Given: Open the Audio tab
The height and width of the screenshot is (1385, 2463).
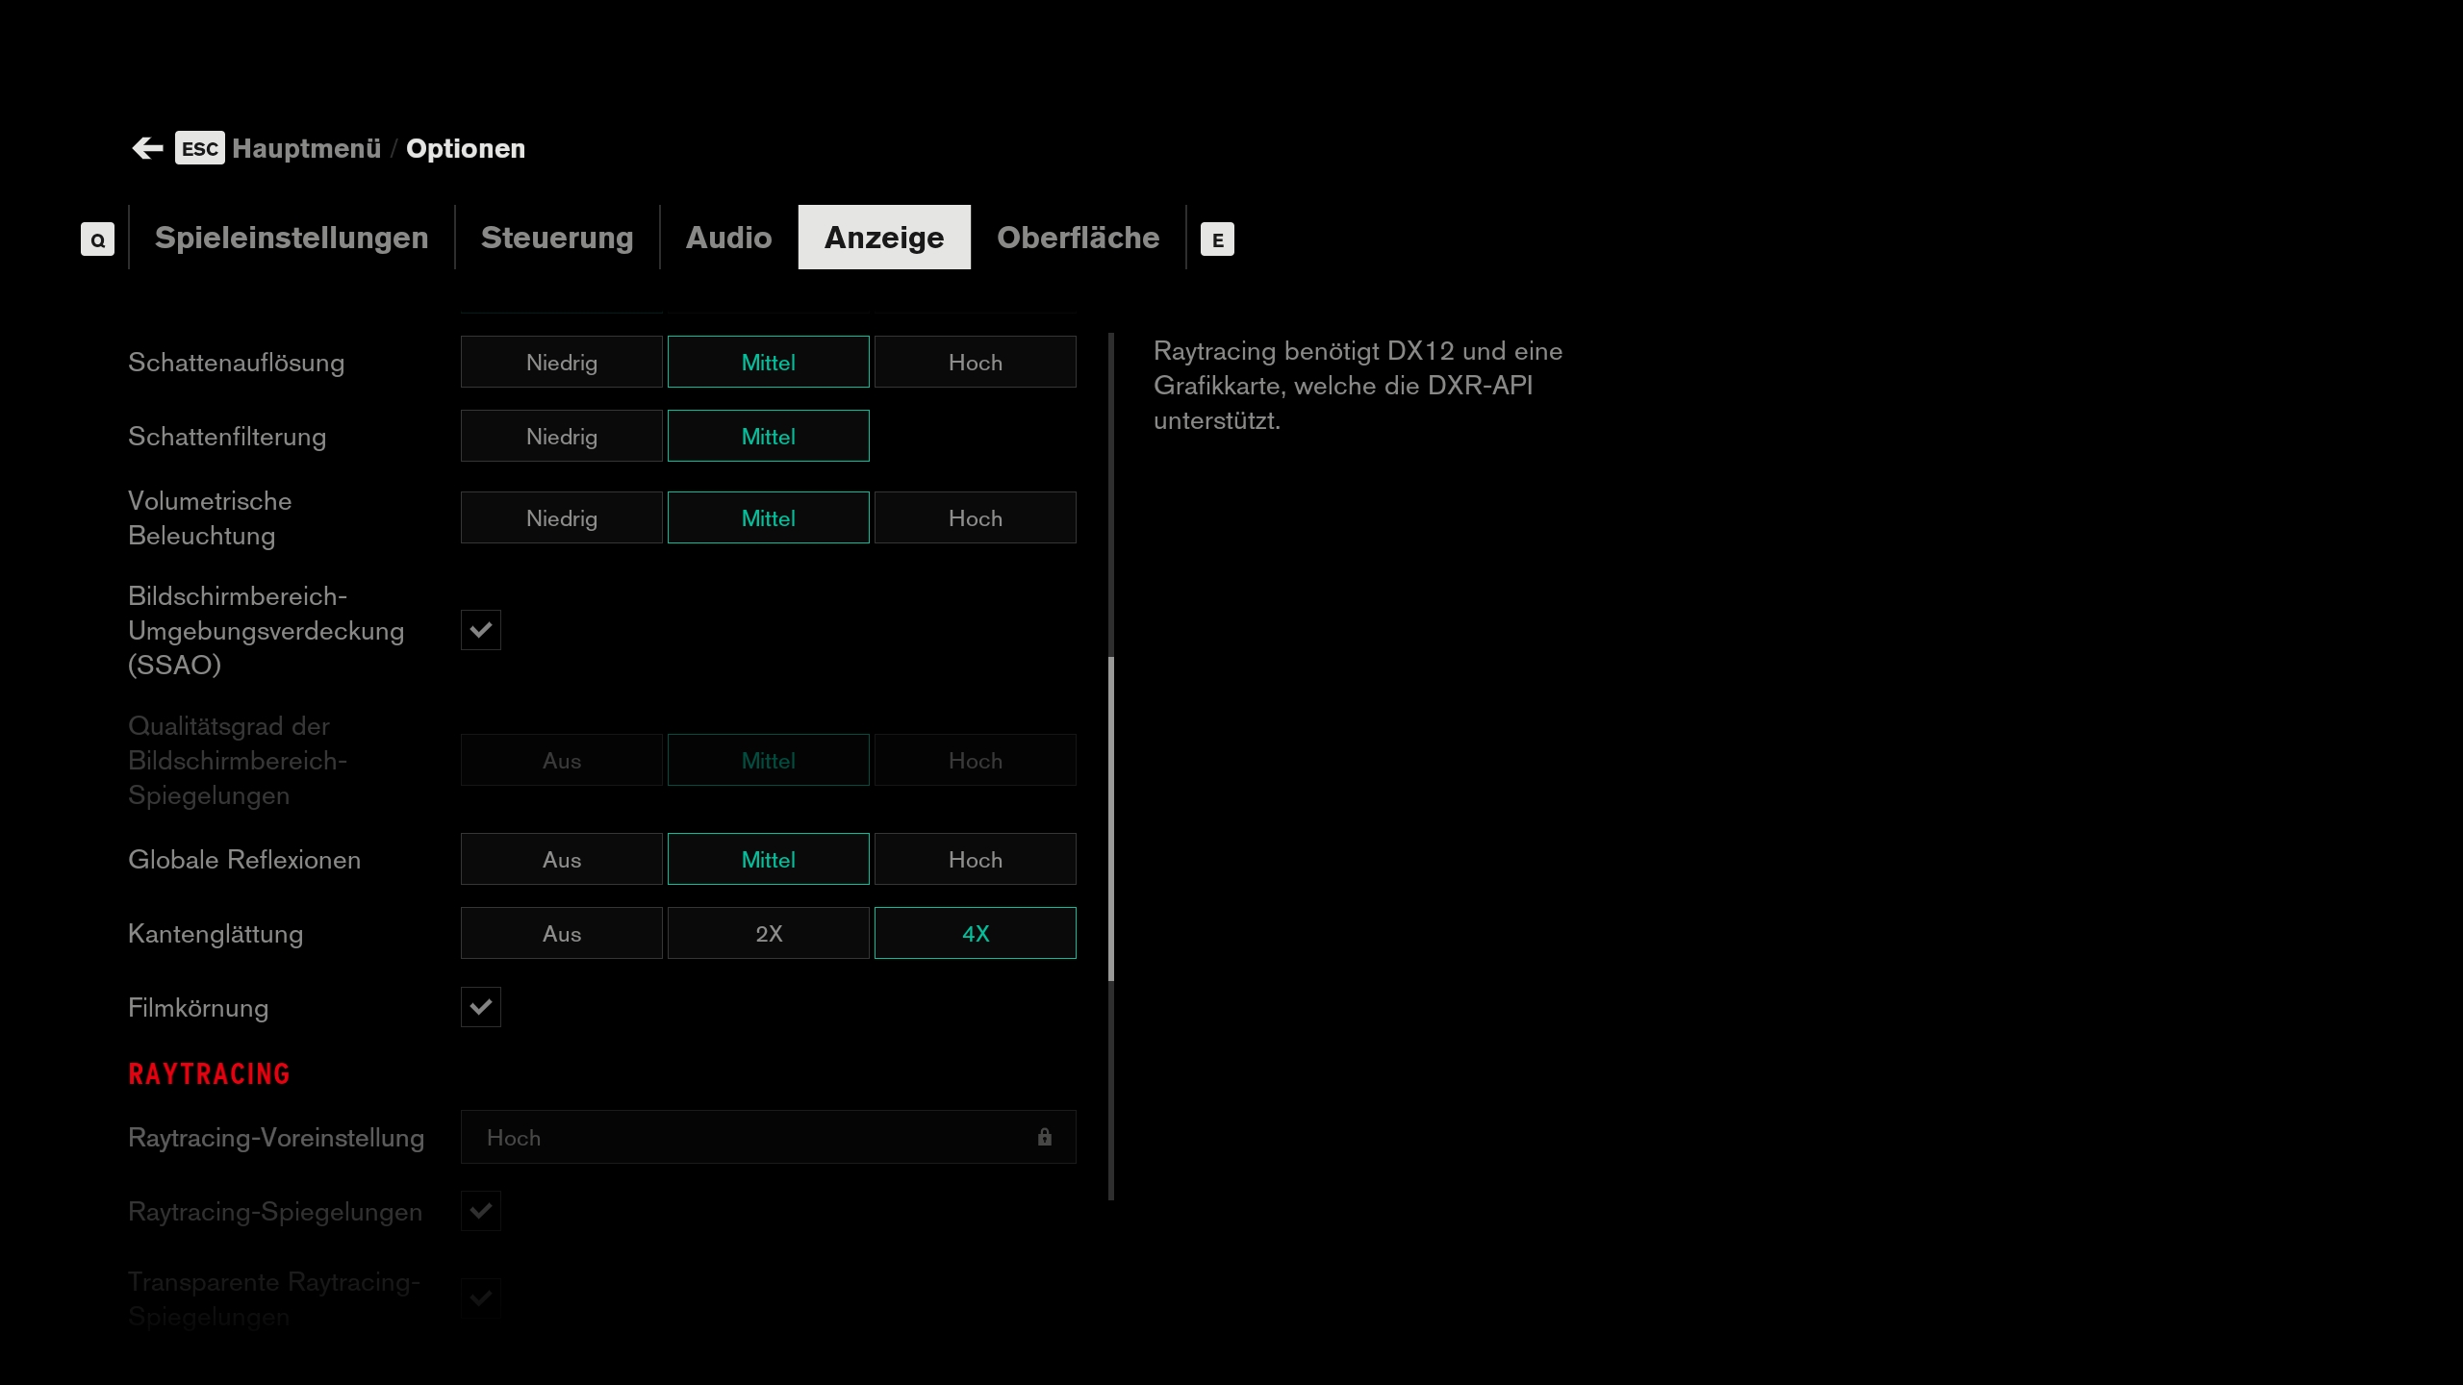Looking at the screenshot, I should point(728,238).
